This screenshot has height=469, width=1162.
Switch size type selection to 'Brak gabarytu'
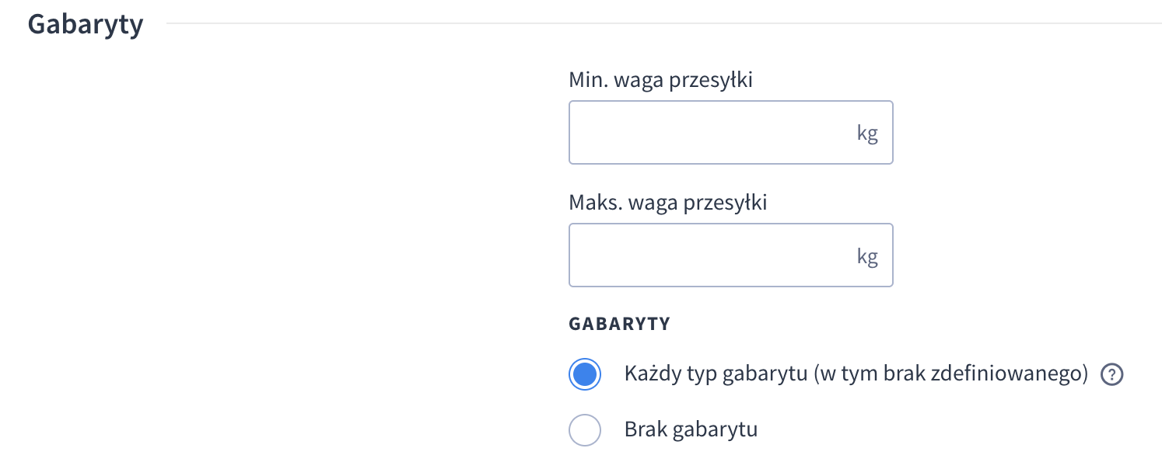(x=584, y=429)
